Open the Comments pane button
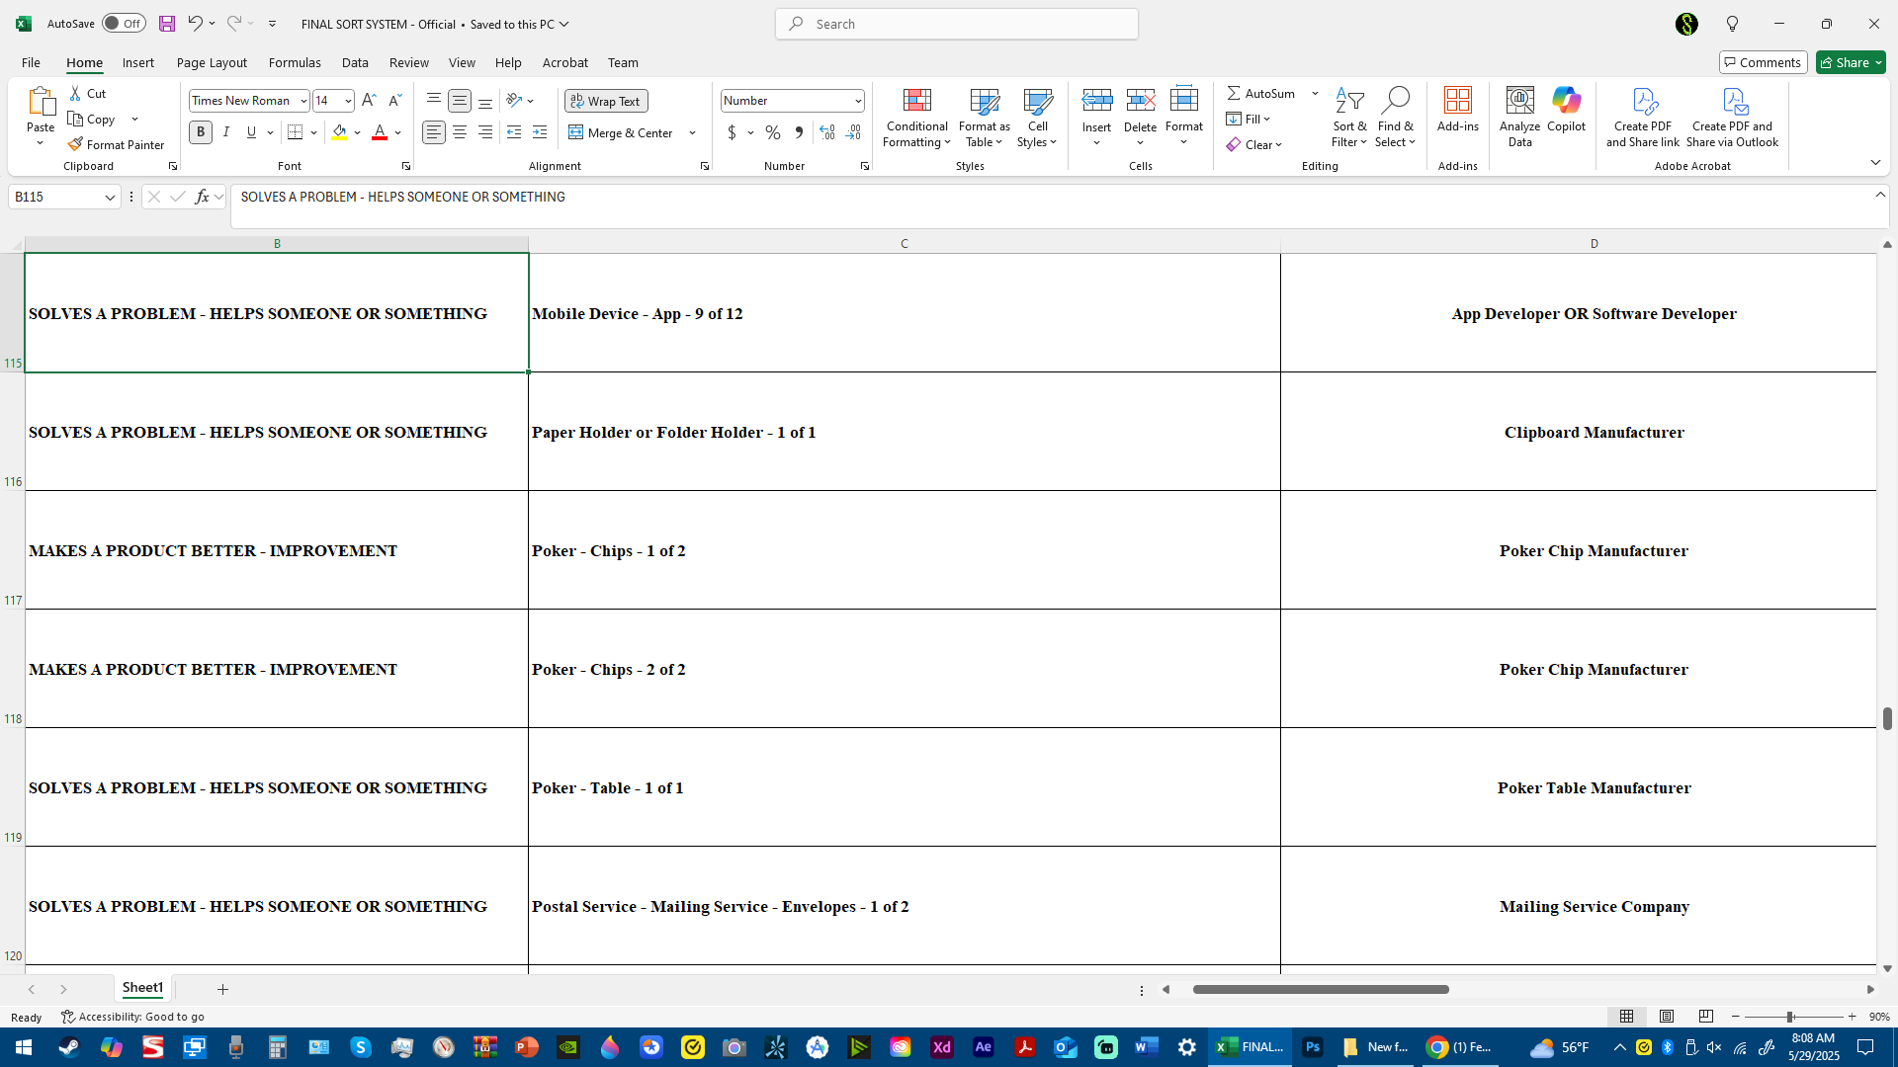Viewport: 1898px width, 1067px height. click(x=1763, y=62)
